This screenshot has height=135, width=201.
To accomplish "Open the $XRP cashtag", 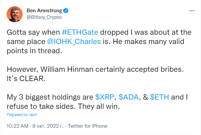I will pos(104,97).
